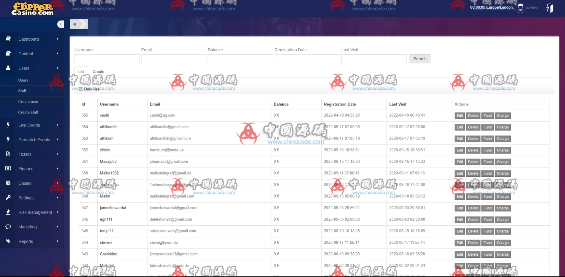Click the Casino sidebar icon
The image size is (565, 277).
(x=8, y=183)
